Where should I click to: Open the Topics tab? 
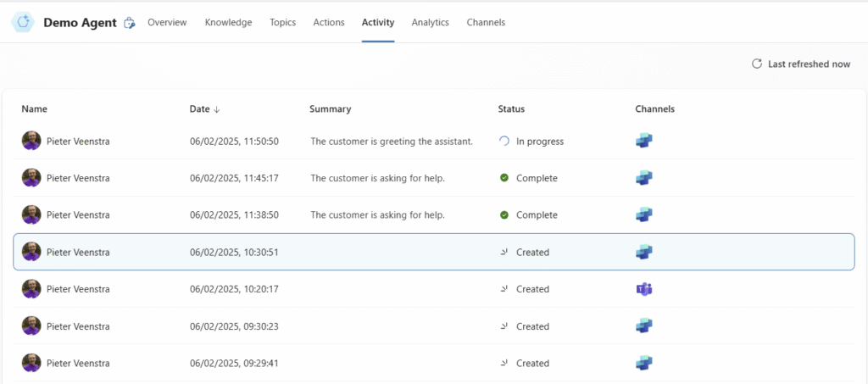coord(283,23)
